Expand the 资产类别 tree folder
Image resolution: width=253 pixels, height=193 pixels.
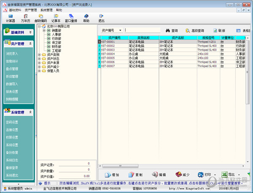pos(39,54)
